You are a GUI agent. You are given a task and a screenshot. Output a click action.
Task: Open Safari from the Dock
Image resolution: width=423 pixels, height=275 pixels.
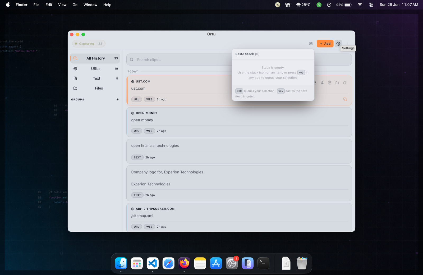[x=168, y=263]
